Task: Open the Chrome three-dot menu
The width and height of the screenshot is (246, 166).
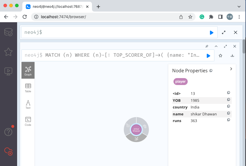Action: pos(239,17)
